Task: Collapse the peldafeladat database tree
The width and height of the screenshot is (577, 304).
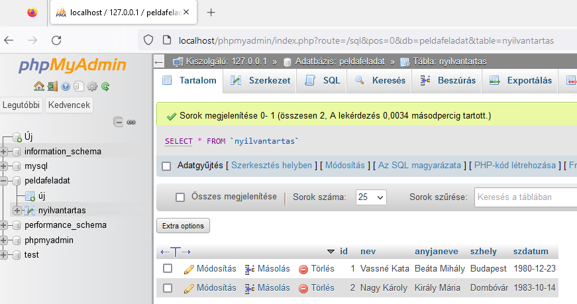Action: 4,181
